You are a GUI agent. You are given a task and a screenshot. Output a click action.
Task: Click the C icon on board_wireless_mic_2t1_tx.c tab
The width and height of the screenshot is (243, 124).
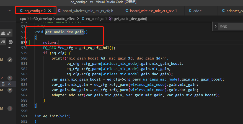[126, 11]
